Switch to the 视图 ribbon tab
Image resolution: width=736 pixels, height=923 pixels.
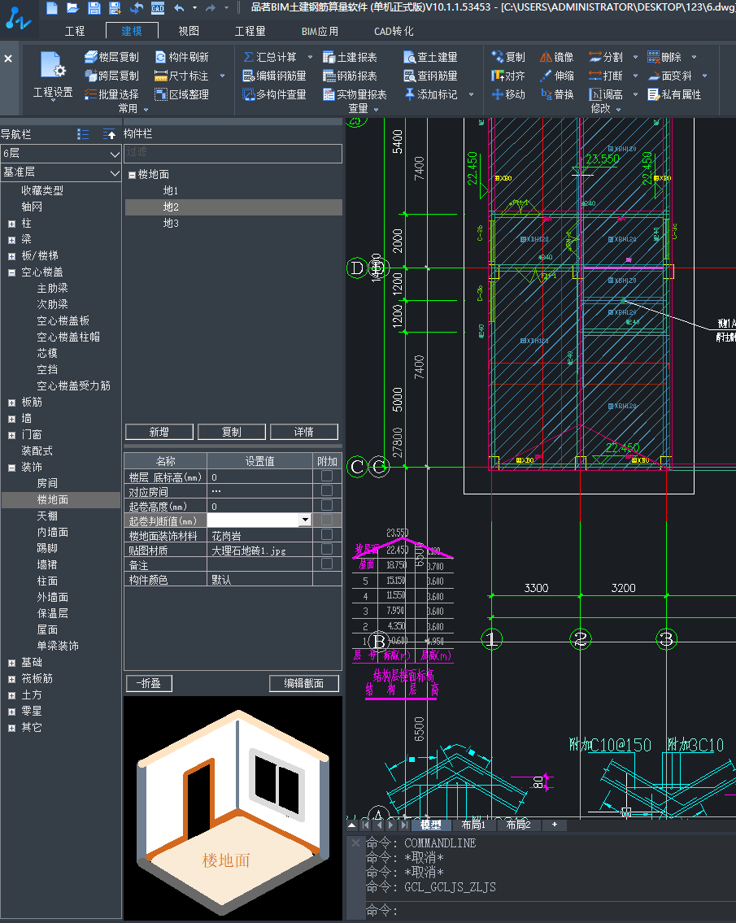coord(189,31)
